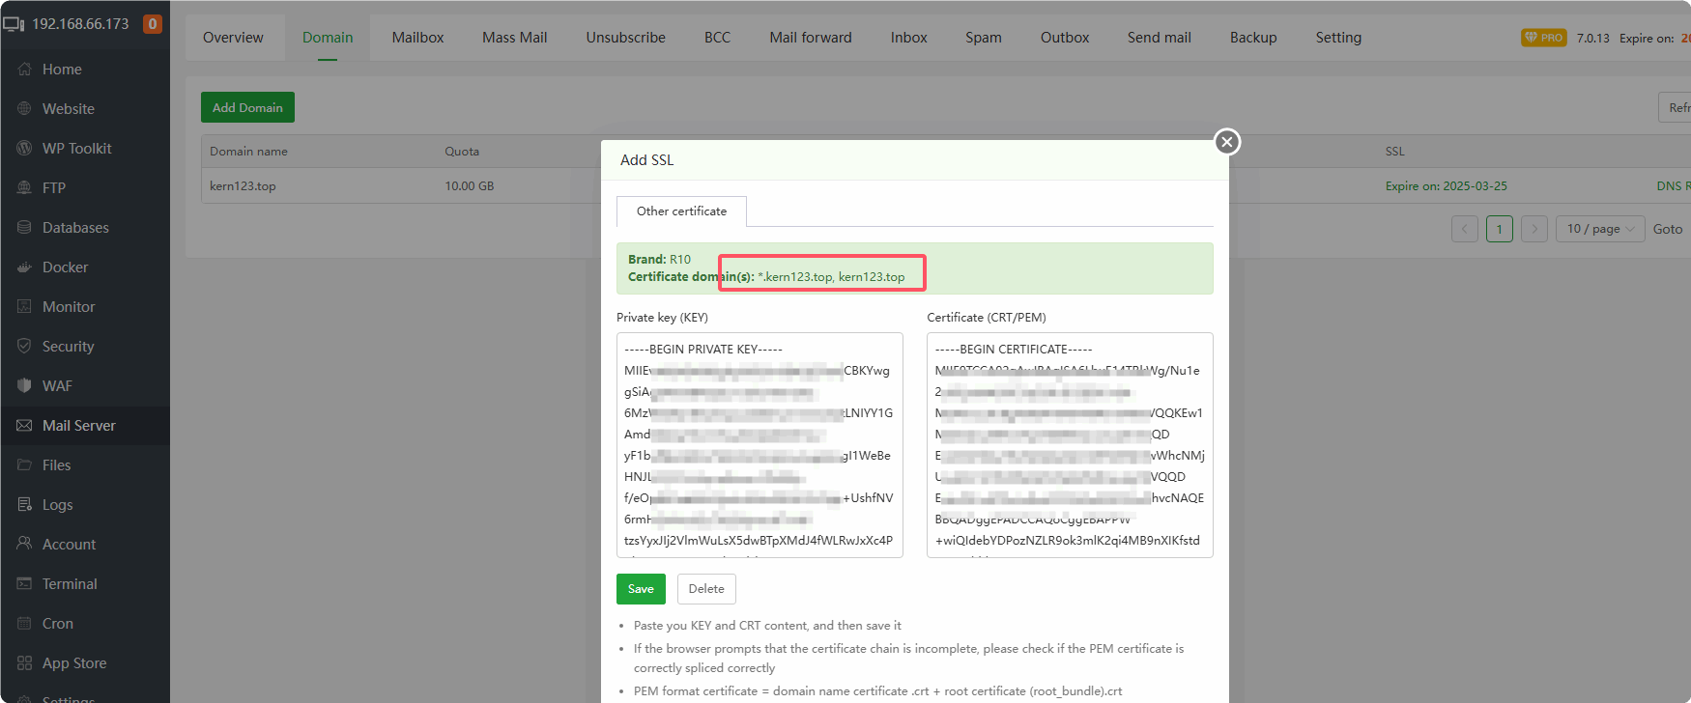Image resolution: width=1691 pixels, height=703 pixels.
Task: Expand the 10 / page dropdown
Action: click(x=1599, y=229)
